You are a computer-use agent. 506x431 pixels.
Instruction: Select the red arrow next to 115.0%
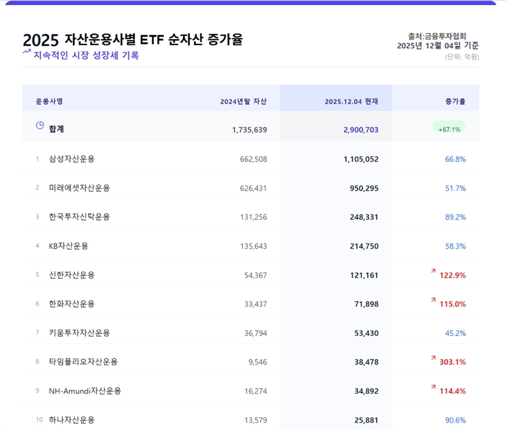pyautogui.click(x=433, y=300)
